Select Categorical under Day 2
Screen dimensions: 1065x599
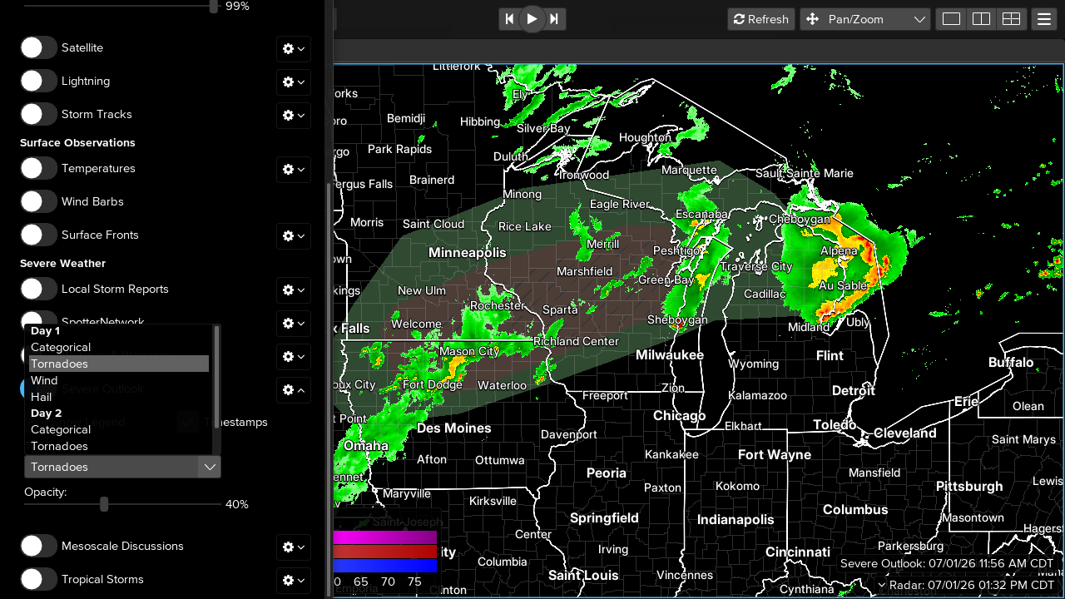point(119,429)
